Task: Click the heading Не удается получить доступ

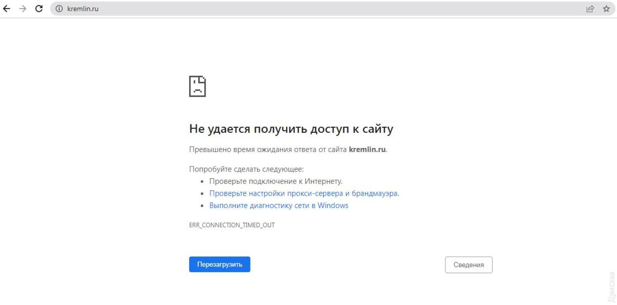Action: coord(291,129)
